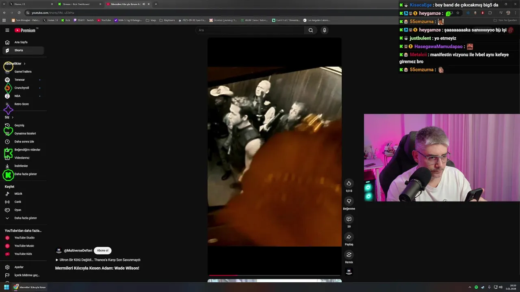The width and height of the screenshot is (520, 292).
Task: Open Canlı live section
Action: tap(24, 202)
